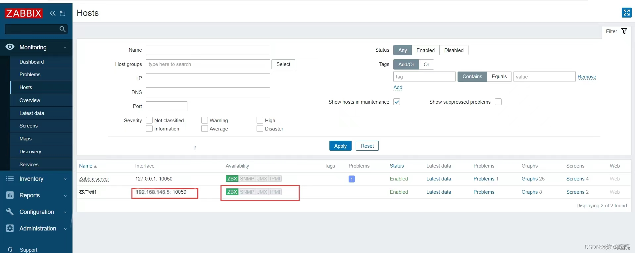635x253 pixels.
Task: Click the Add tag link
Action: click(398, 87)
